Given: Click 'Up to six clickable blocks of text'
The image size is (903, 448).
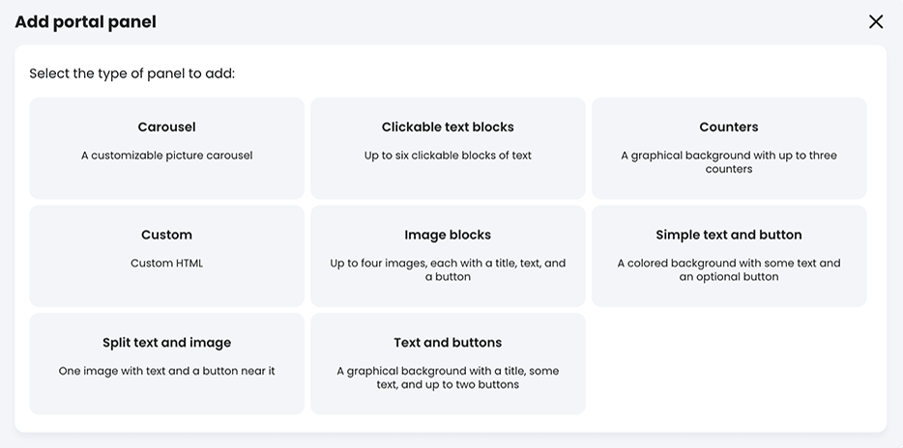Looking at the screenshot, I should [448, 155].
